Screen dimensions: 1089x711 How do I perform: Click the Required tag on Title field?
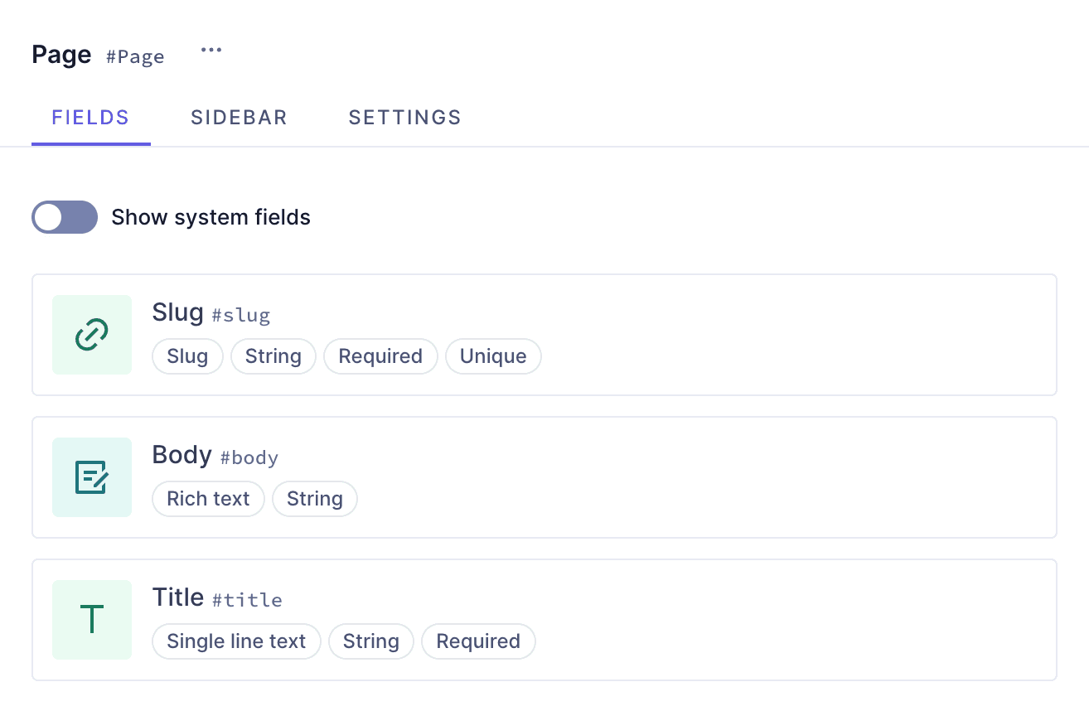coord(478,641)
